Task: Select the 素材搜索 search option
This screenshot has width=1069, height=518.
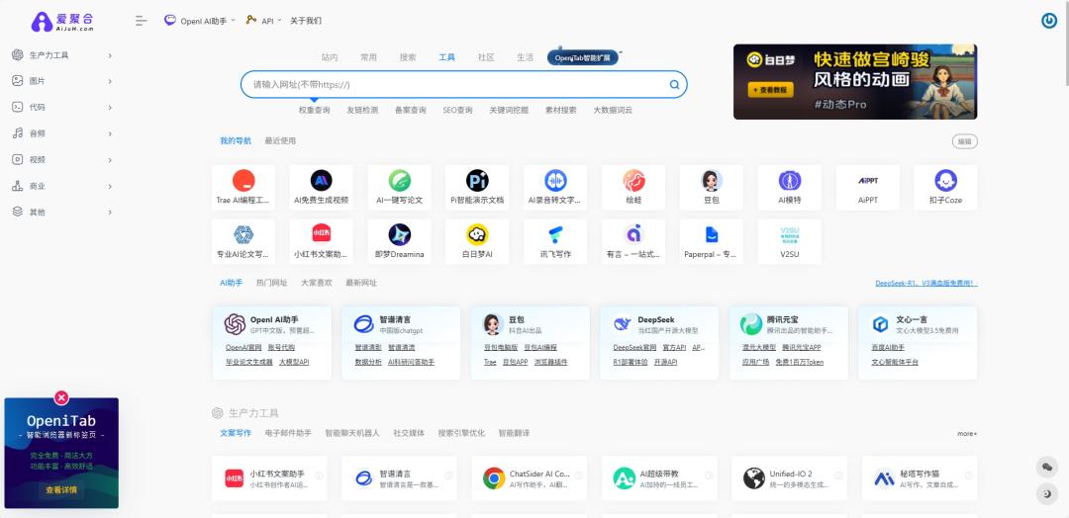Action: (560, 110)
